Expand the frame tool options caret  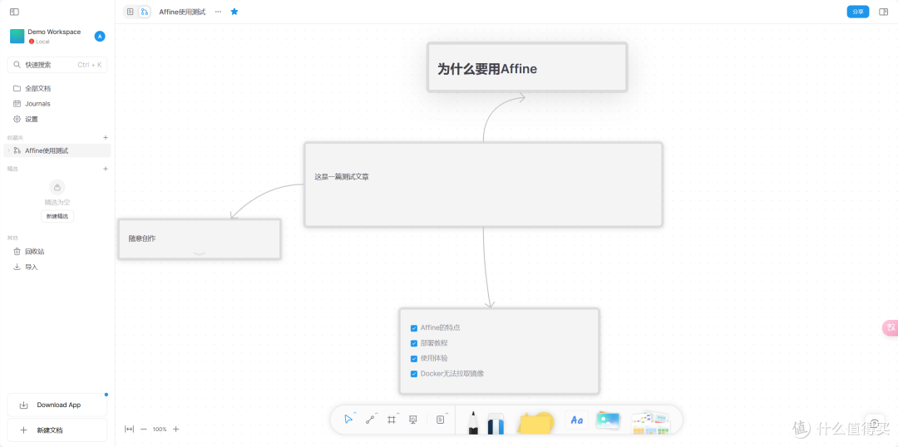pyautogui.click(x=398, y=413)
